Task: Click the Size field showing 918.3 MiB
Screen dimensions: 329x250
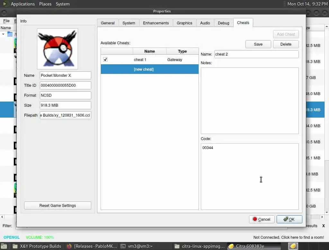Action: [x=66, y=105]
